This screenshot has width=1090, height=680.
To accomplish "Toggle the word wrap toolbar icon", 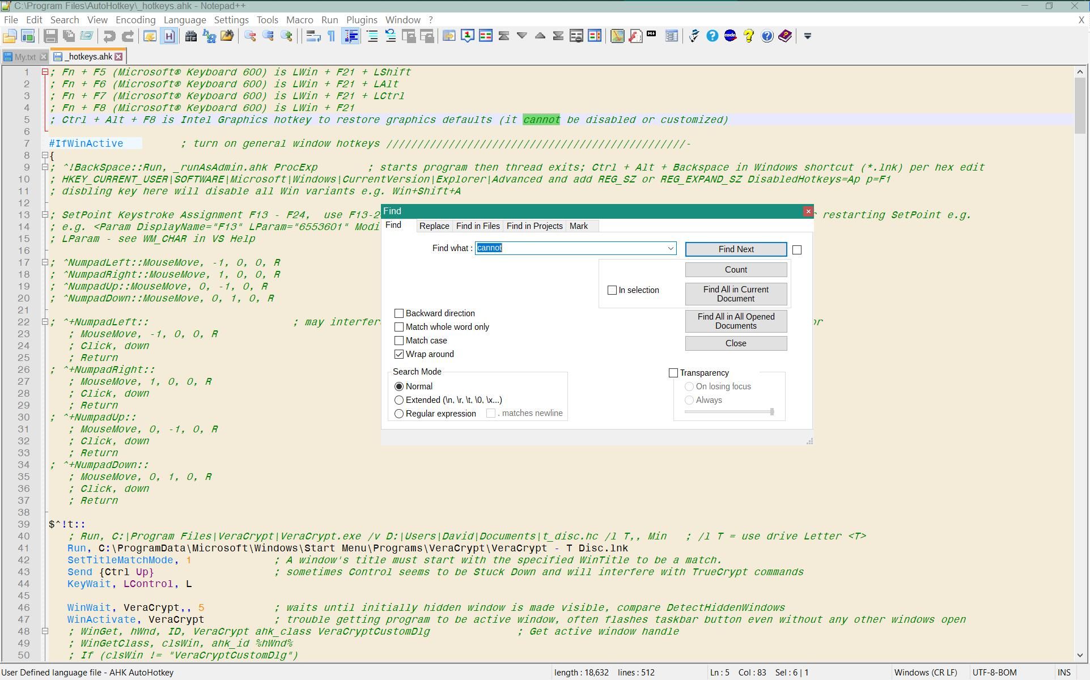I will coord(313,36).
